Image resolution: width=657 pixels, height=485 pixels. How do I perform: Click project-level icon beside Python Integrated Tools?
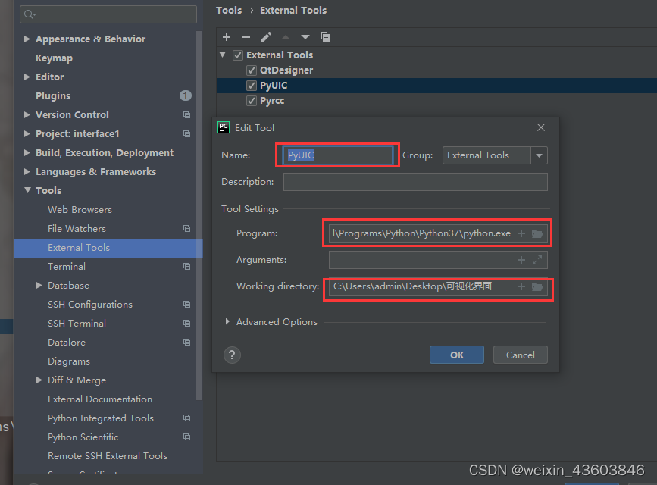click(x=187, y=418)
